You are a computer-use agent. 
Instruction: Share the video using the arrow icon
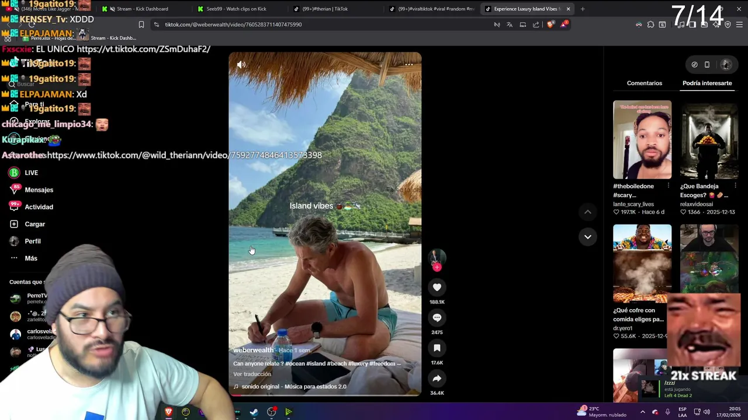pos(437,378)
